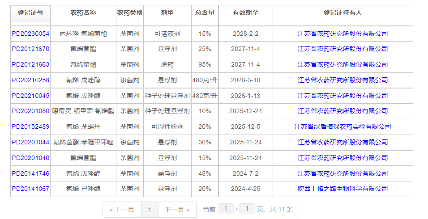Open registration PD20121670 link
Viewport: 428px width, 219px height.
[30, 49]
